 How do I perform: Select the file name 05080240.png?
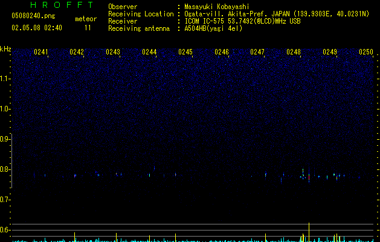click(33, 16)
